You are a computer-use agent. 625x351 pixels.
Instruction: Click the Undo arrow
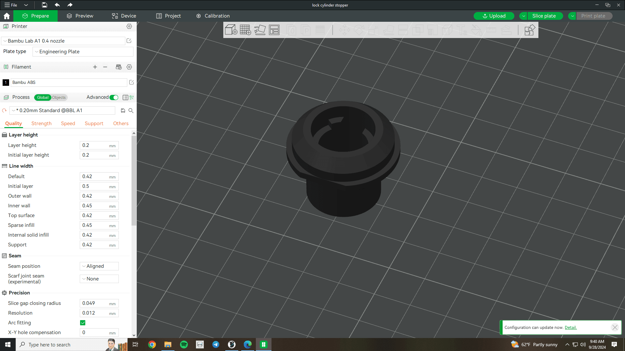point(57,5)
